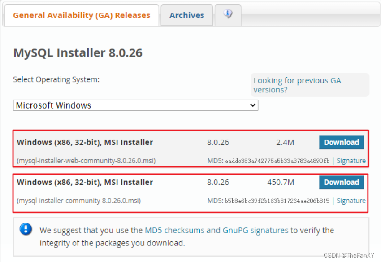381x262 pixels.
Task: Select the MySQL Installer 8.0.26 heading
Action: tap(78, 53)
